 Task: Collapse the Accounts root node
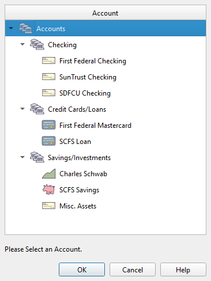coord(11,28)
